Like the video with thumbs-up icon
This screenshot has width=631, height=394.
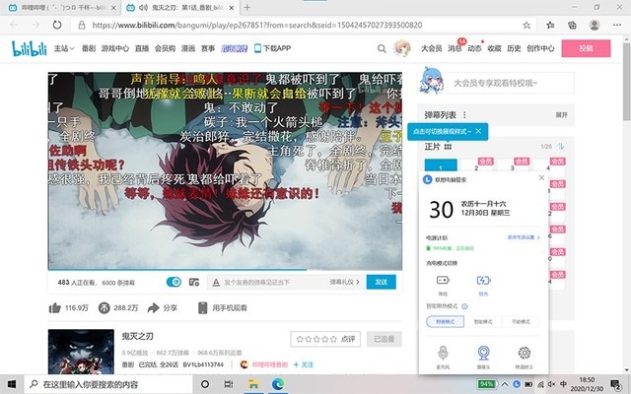(x=55, y=308)
